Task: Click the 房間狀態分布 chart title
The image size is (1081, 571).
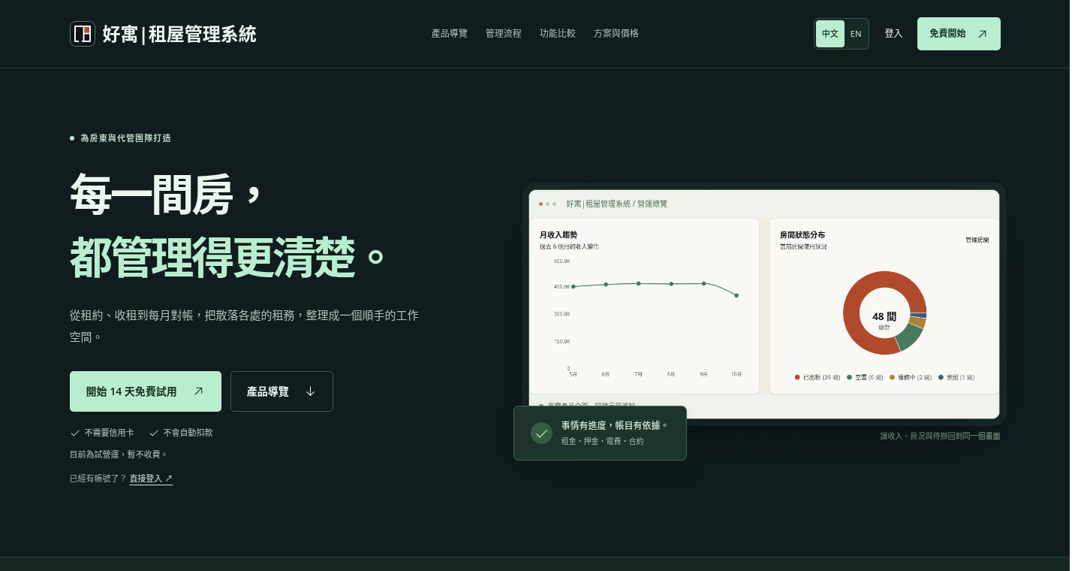Action: tap(802, 235)
